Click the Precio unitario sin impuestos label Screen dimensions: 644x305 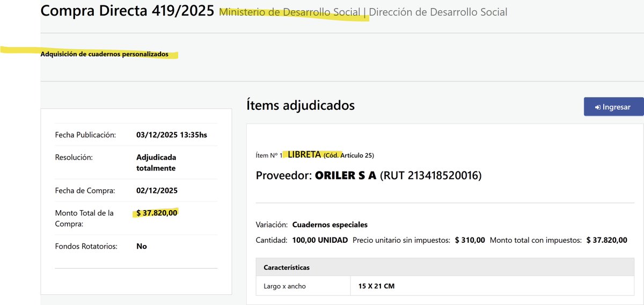click(401, 240)
